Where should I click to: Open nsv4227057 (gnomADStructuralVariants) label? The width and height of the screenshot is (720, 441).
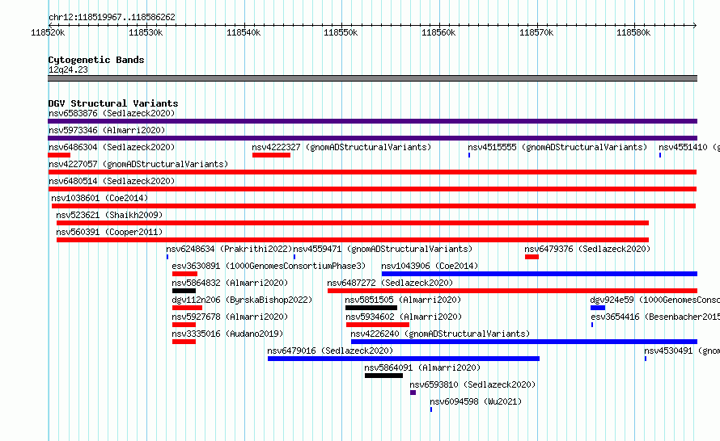pos(138,164)
